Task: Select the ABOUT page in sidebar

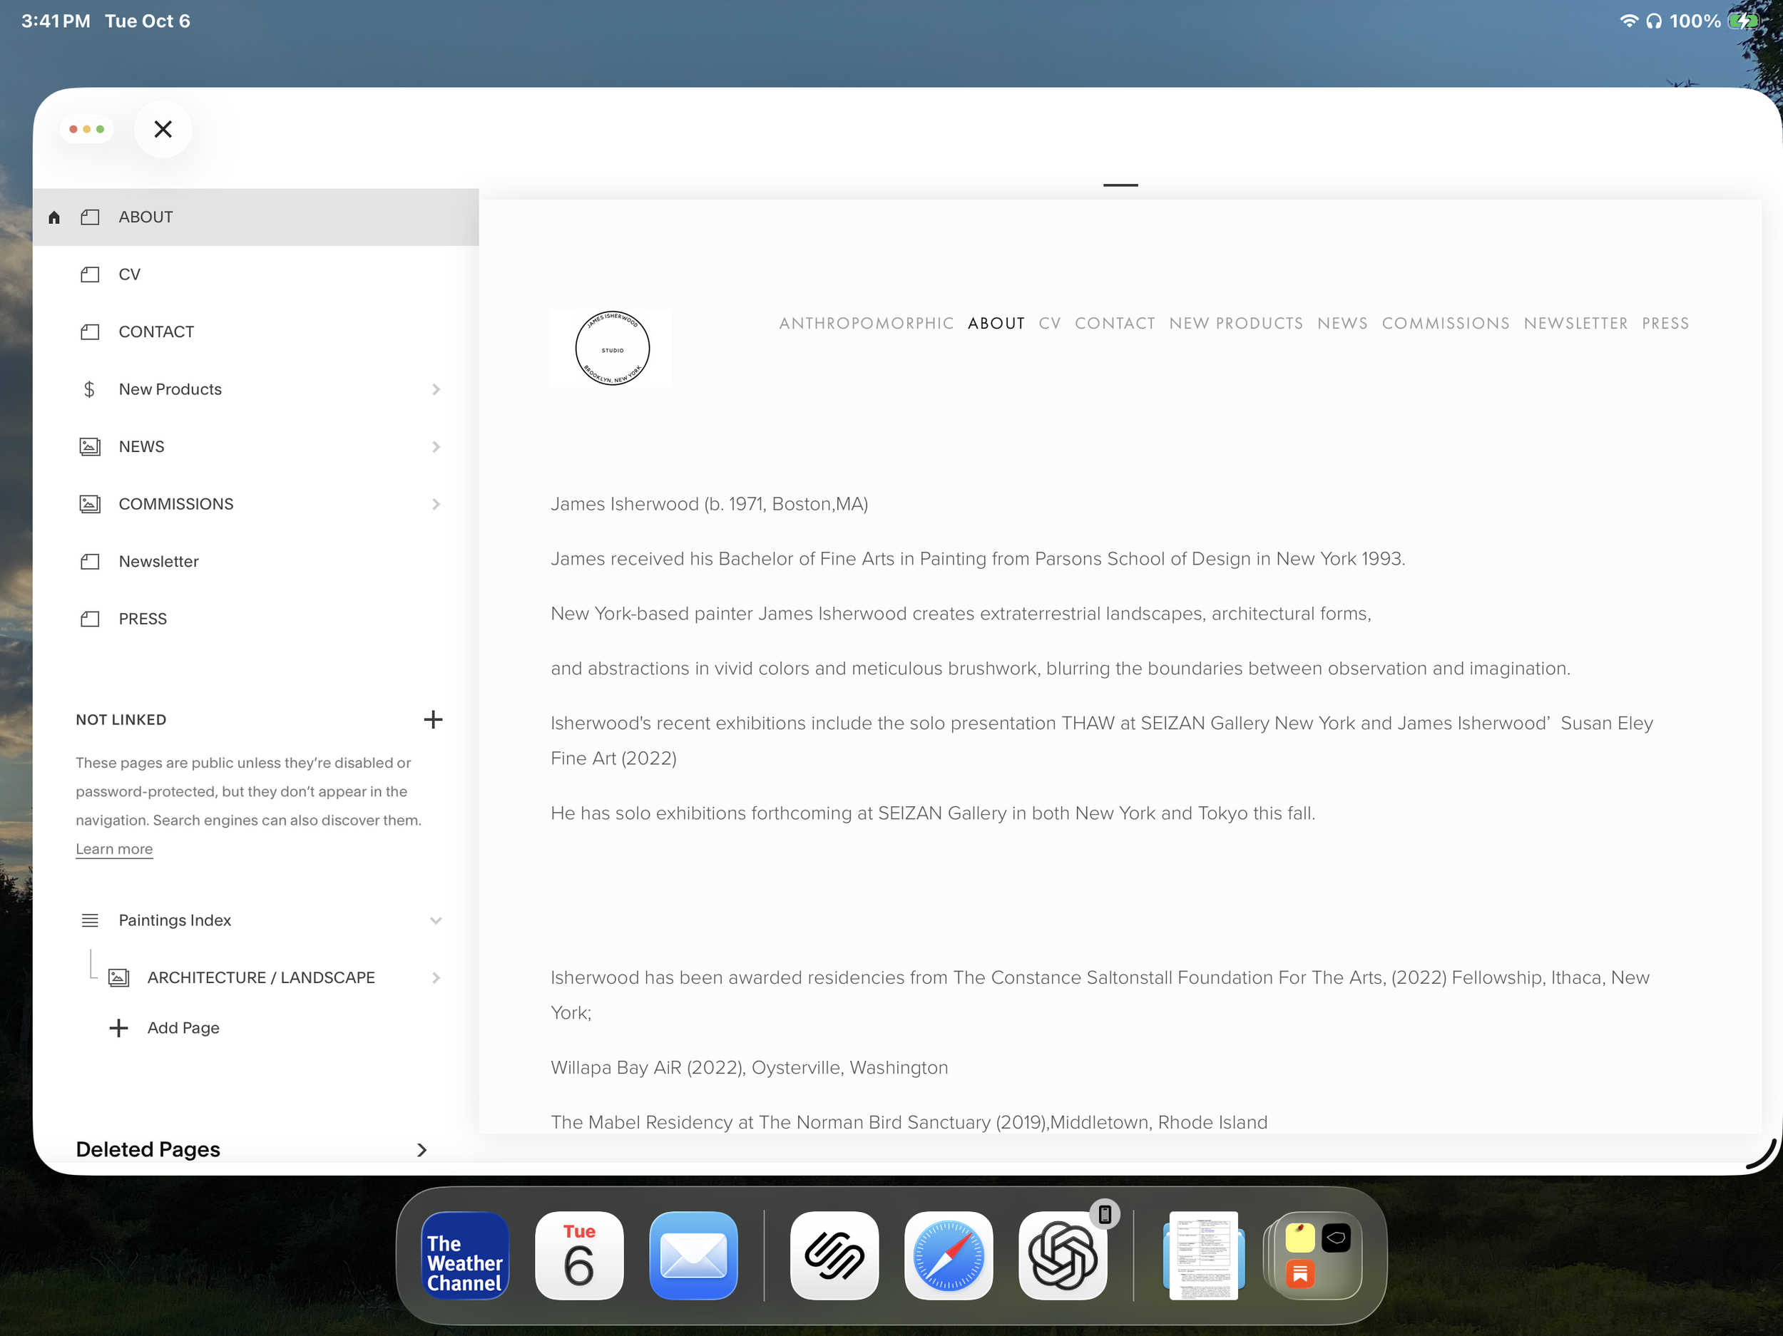Action: (x=255, y=217)
